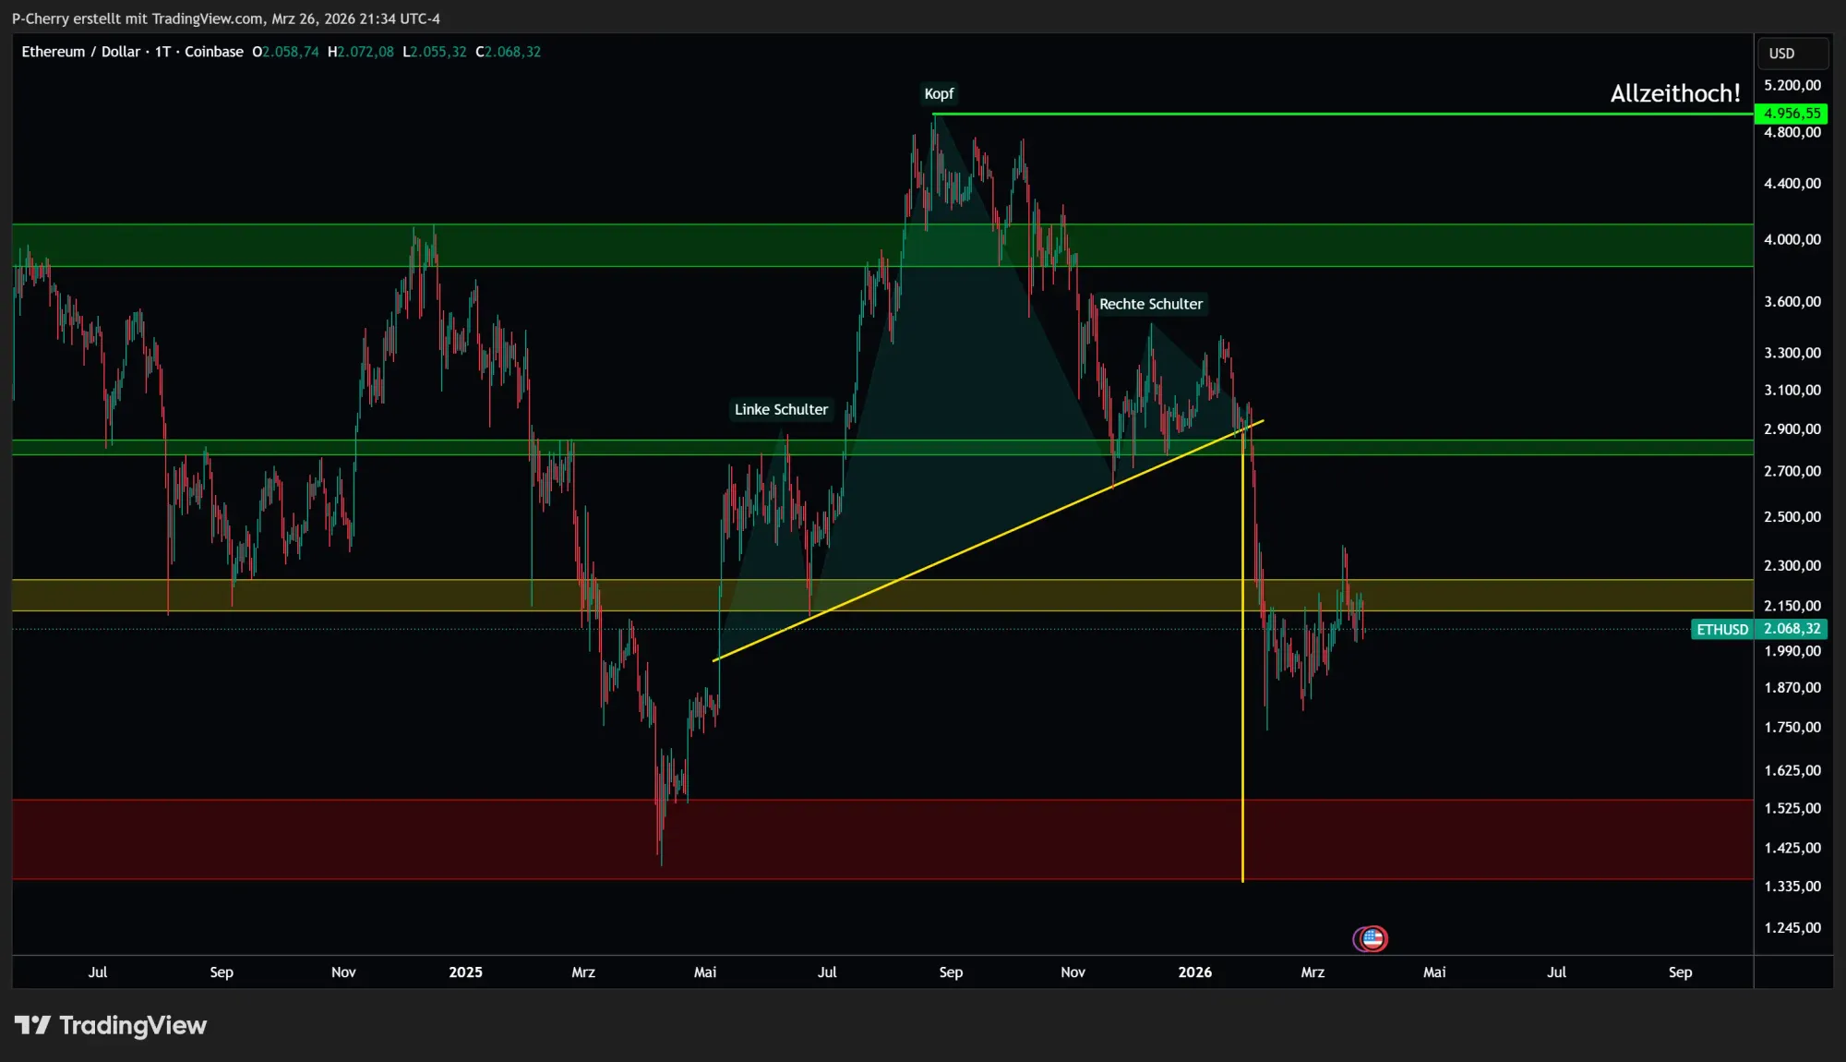Click the Coinbase exchange name in legend
This screenshot has height=1062, width=1846.
coord(213,52)
